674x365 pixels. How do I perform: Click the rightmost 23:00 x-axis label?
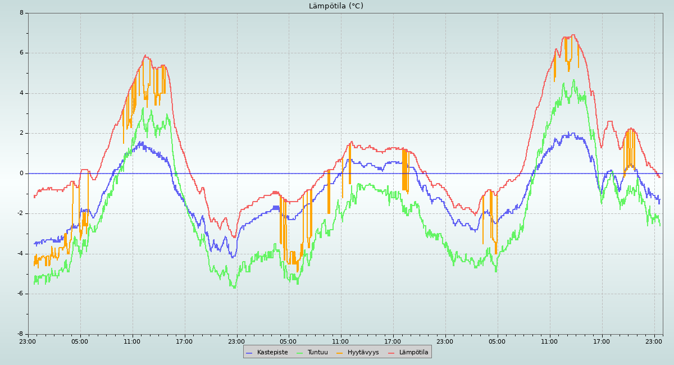654,341
